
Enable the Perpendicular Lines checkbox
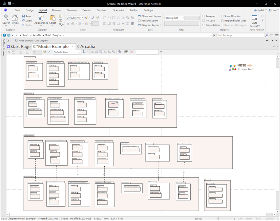222,21
